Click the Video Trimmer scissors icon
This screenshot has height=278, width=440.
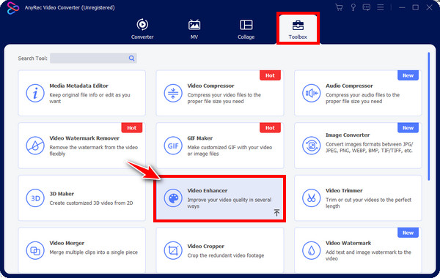pyautogui.click(x=311, y=198)
